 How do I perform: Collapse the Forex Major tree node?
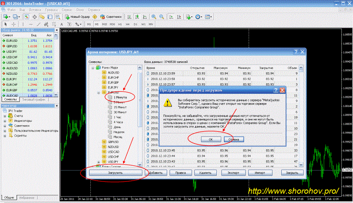93,68
